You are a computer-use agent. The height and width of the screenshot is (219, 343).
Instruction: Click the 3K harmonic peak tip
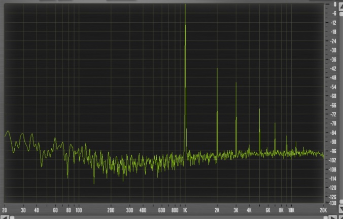pyautogui.click(x=236, y=83)
